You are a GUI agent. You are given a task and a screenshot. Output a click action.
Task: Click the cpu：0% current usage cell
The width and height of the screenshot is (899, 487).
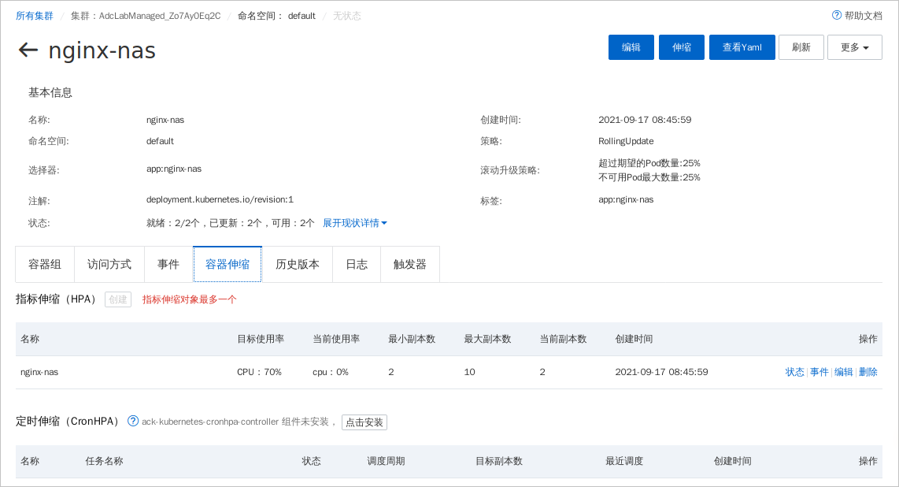(331, 372)
